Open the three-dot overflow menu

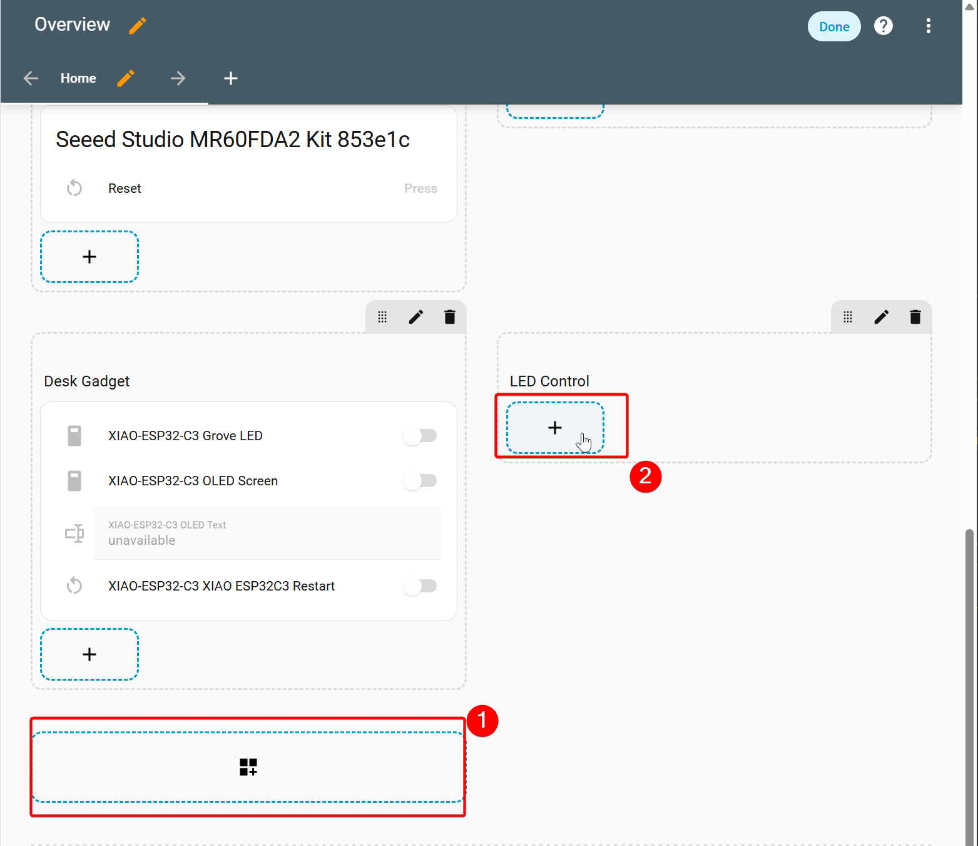pos(928,26)
